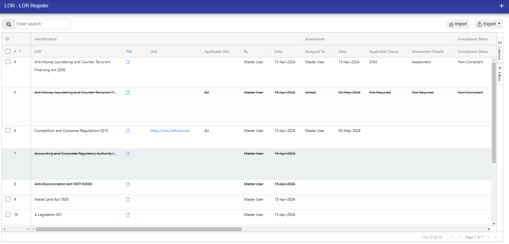Click the horizontal scrollbar thumb
The height and width of the screenshot is (244, 509).
(139, 229)
